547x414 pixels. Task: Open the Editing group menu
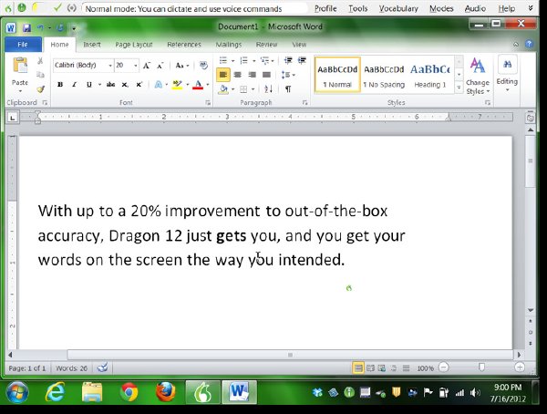click(507, 74)
